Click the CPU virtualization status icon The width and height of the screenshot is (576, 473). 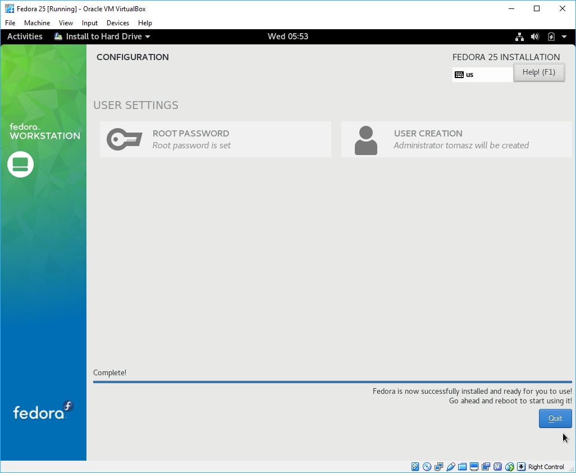pos(497,467)
